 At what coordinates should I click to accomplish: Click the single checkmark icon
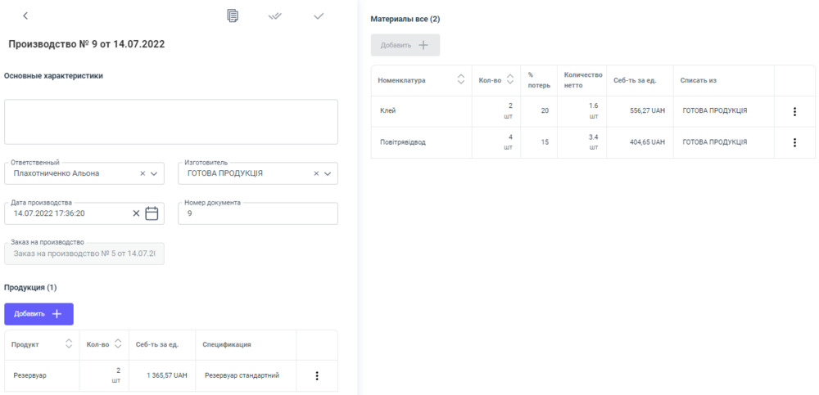tap(319, 16)
